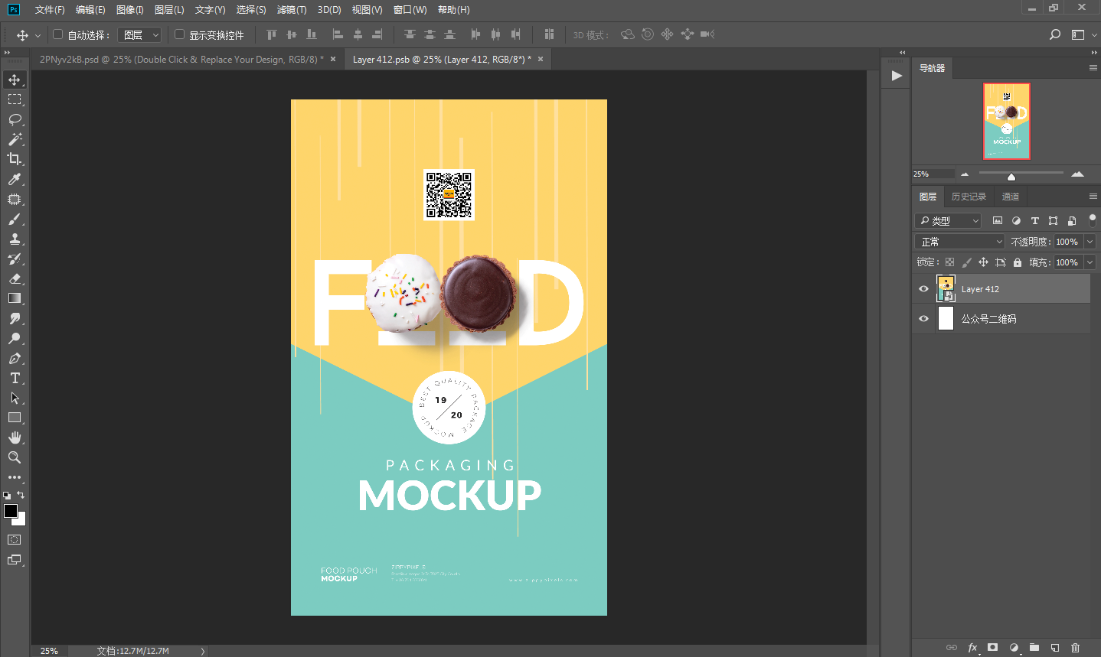1101x657 pixels.
Task: Toggle lock layer position
Action: tap(983, 262)
